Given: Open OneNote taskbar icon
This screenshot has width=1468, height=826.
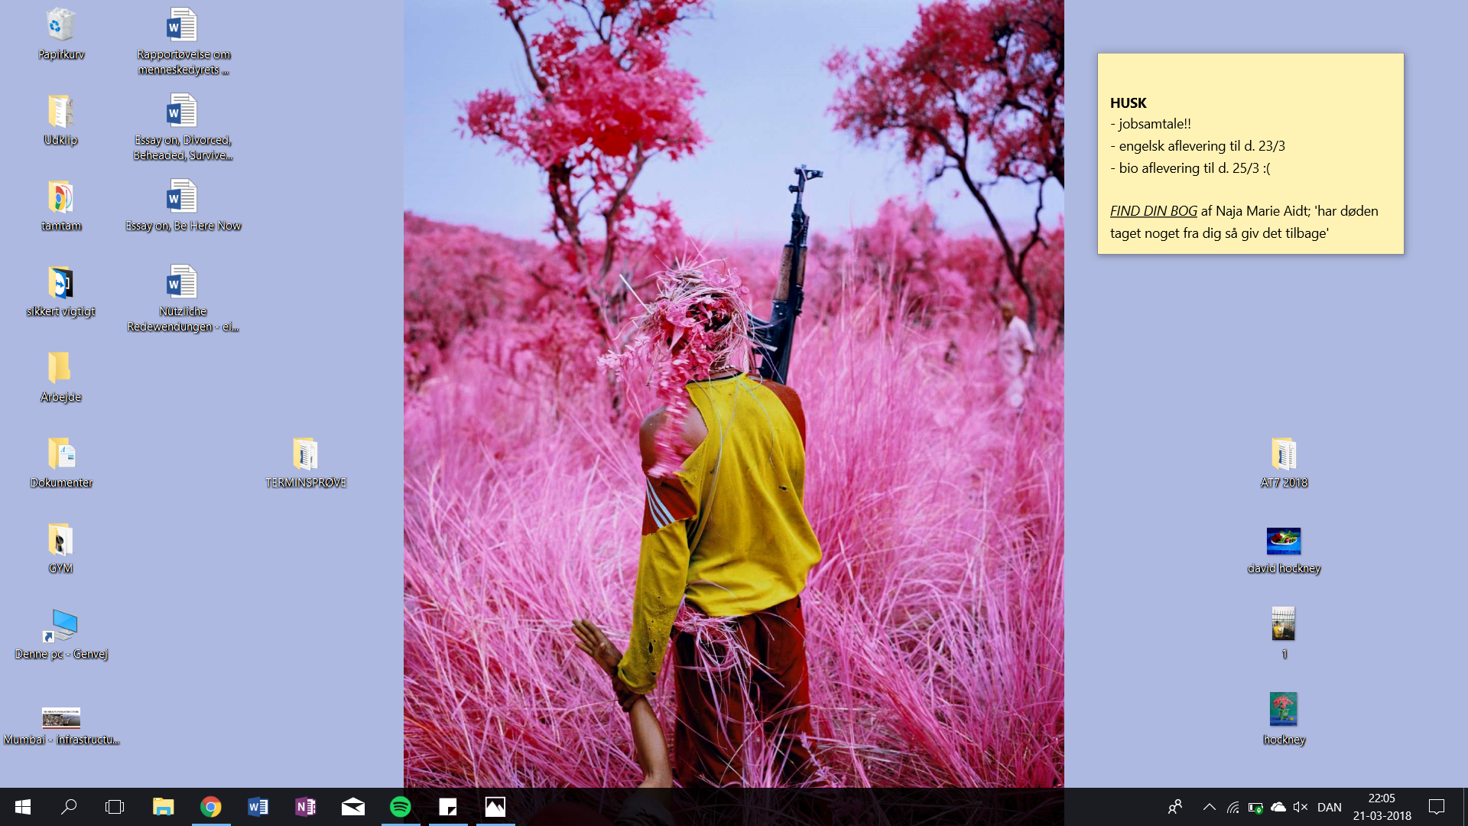Looking at the screenshot, I should point(305,807).
